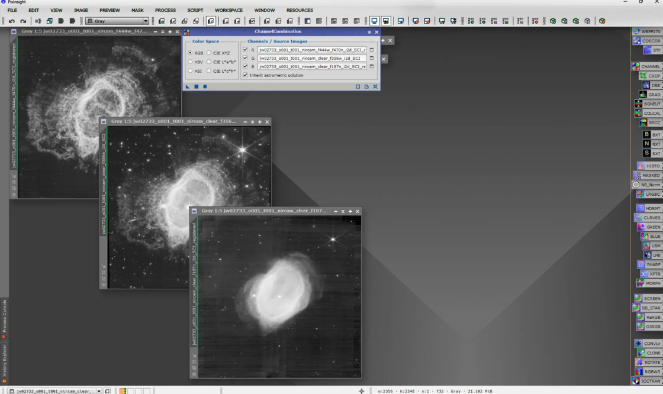Open the CURVES process icon
The image size is (663, 394).
pyautogui.click(x=648, y=218)
